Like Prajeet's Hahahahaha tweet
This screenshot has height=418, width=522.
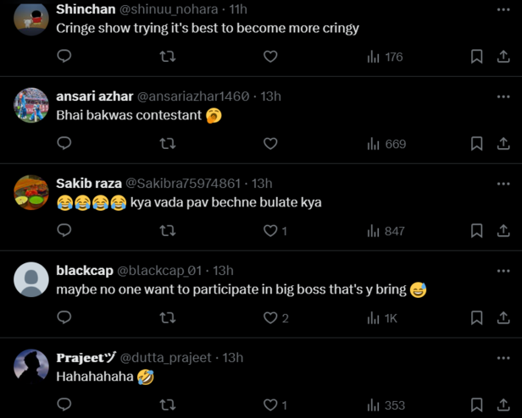click(x=271, y=405)
